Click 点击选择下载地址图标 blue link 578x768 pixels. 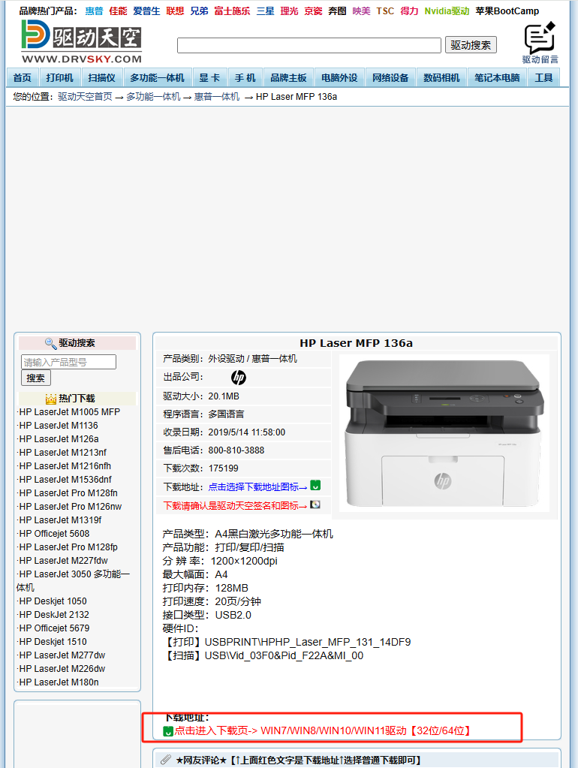tap(257, 487)
